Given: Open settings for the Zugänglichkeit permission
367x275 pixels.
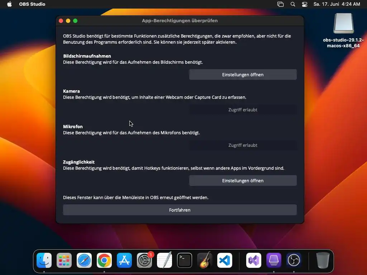Looking at the screenshot, I should click(x=243, y=181).
